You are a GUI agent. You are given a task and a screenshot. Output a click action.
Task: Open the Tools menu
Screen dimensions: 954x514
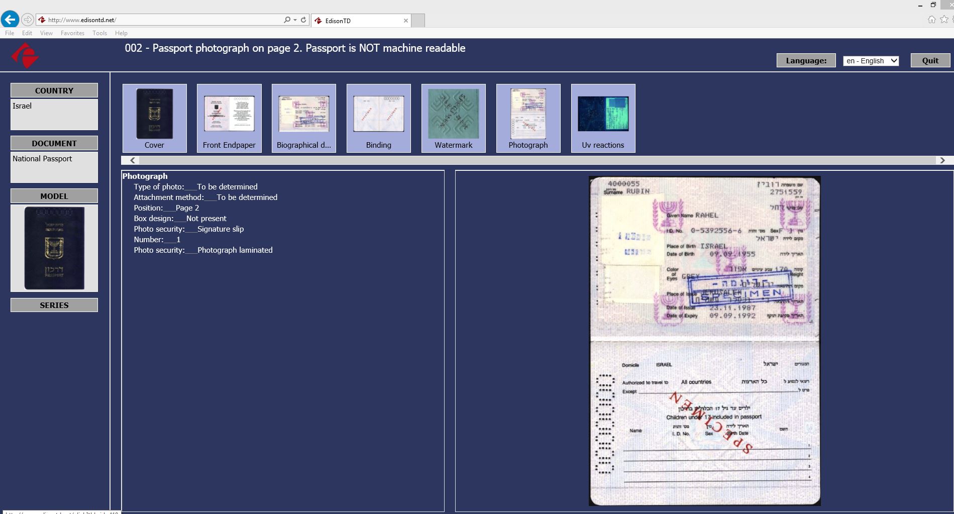(99, 33)
